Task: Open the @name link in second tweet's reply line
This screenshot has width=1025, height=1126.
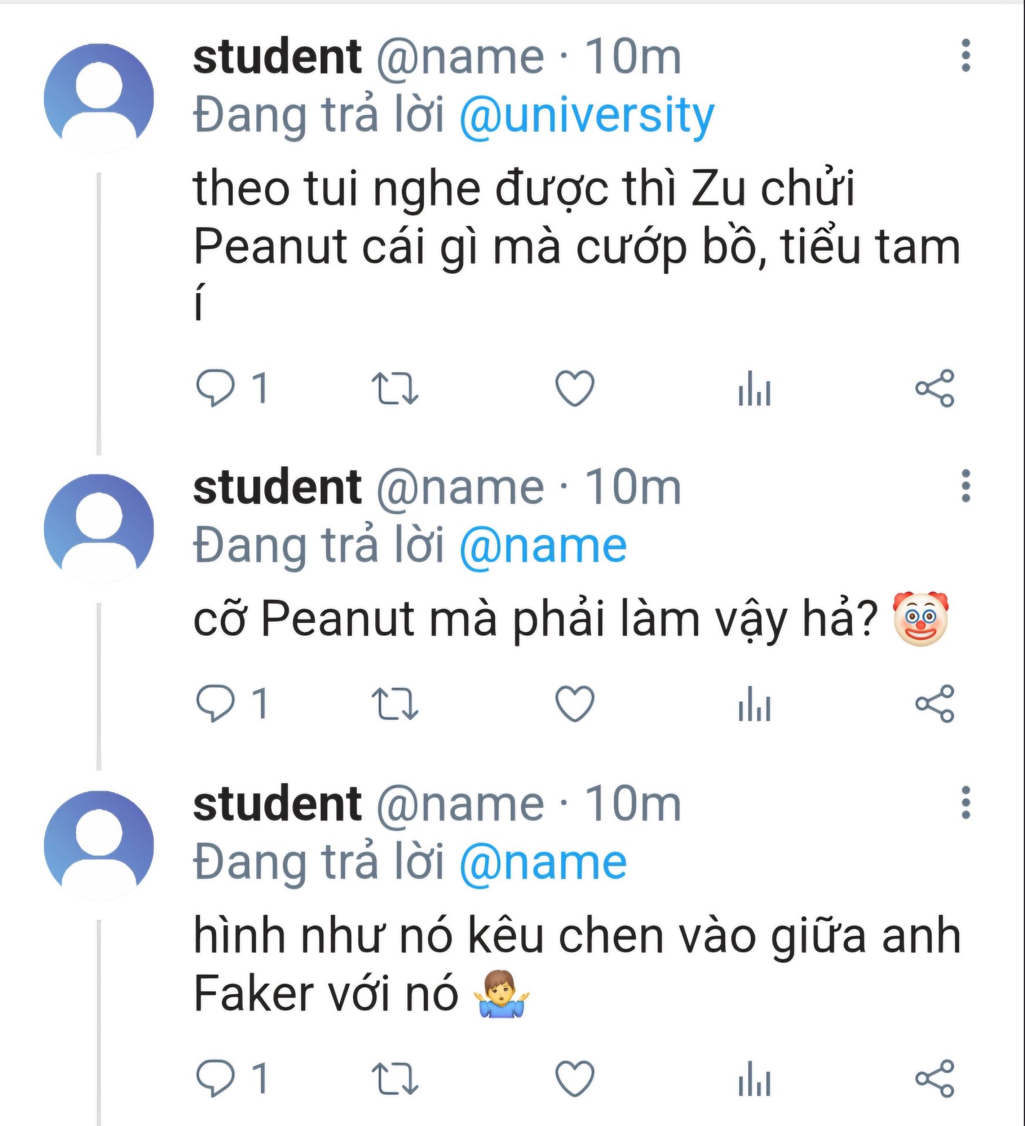Action: 543,546
